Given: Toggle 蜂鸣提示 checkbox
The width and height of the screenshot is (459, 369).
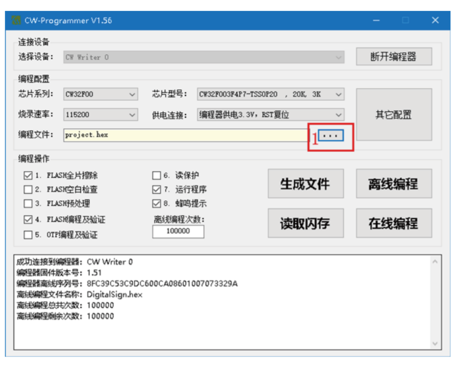Looking at the screenshot, I should point(157,203).
